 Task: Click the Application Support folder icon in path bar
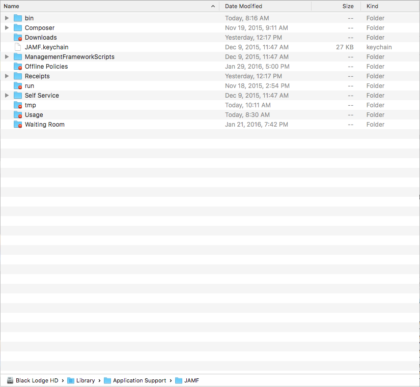pos(107,380)
